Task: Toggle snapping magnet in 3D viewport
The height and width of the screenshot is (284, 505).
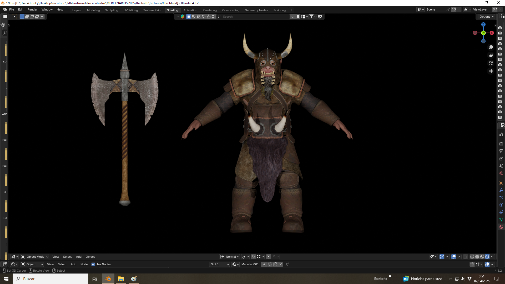Action: [254, 257]
